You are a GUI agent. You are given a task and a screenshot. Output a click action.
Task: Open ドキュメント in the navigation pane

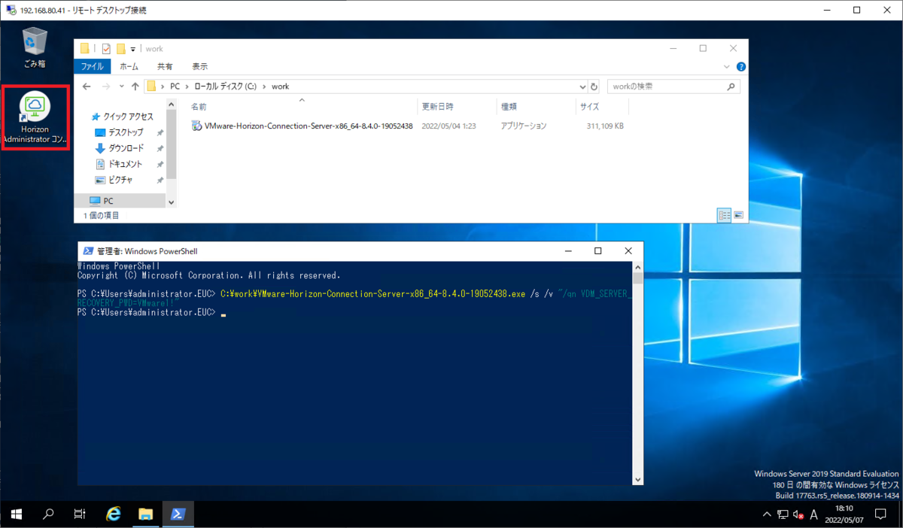120,164
